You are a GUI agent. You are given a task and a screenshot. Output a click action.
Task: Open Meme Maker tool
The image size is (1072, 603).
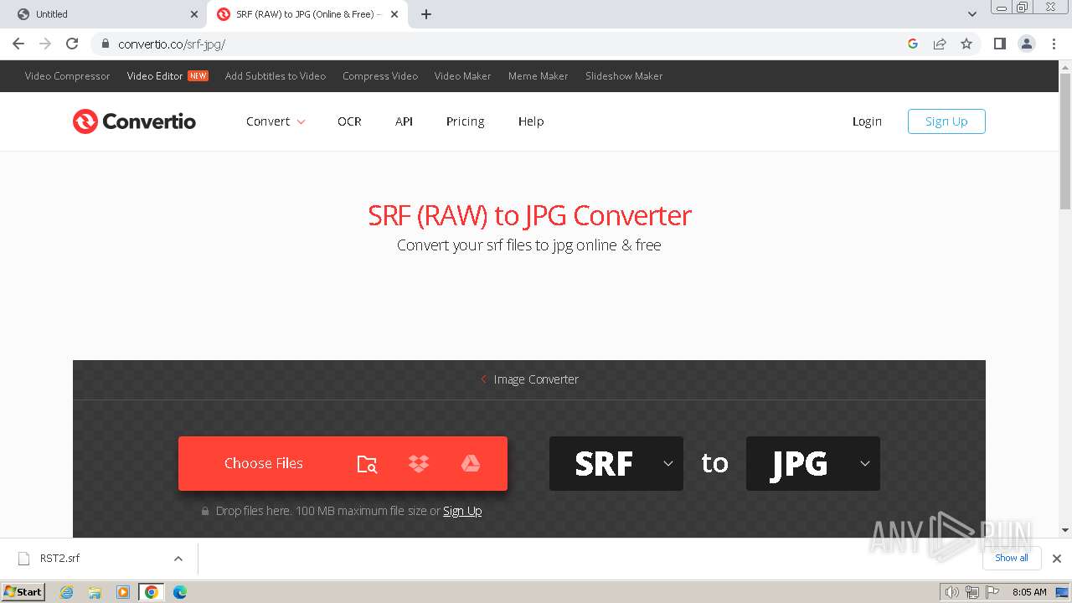(538, 76)
